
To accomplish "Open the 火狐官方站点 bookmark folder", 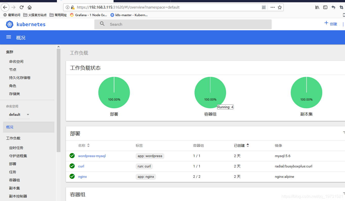I will click(35, 15).
